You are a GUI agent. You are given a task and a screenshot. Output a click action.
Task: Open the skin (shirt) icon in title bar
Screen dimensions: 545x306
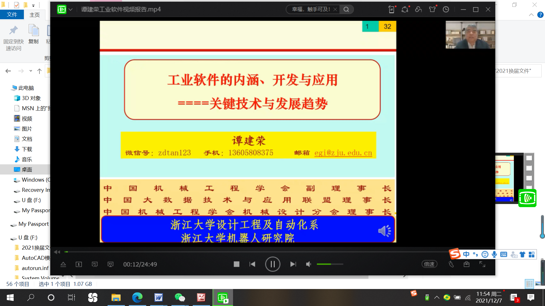pos(432,9)
